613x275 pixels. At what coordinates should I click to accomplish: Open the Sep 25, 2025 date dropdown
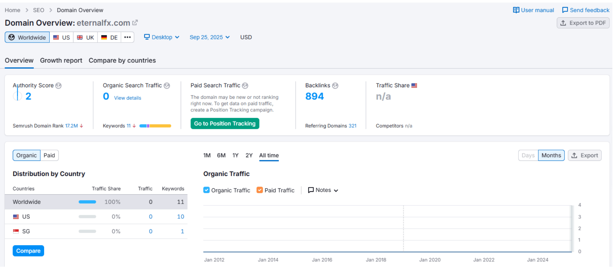click(x=210, y=37)
